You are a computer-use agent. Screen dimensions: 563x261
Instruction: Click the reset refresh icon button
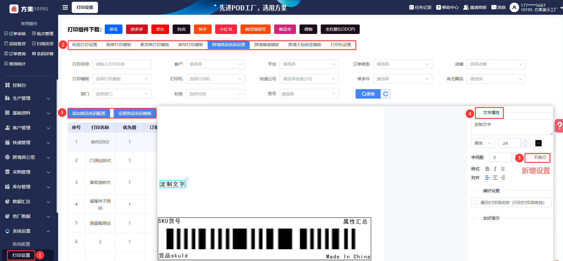(x=386, y=94)
